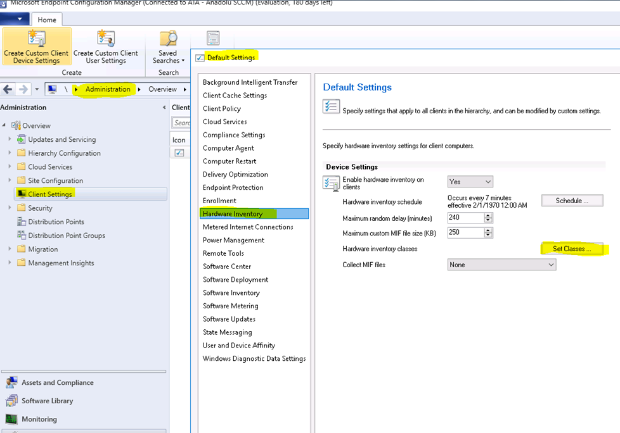Image resolution: width=620 pixels, height=433 pixels.
Task: Click the Distribution Point Groups icon
Action: pos(22,235)
